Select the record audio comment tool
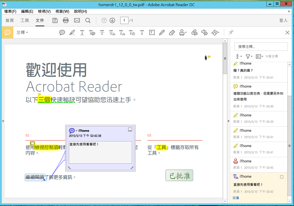The width and height of the screenshot is (294, 206). tap(204, 32)
